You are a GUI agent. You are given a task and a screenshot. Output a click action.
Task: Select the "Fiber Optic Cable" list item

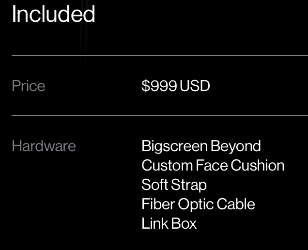198,204
